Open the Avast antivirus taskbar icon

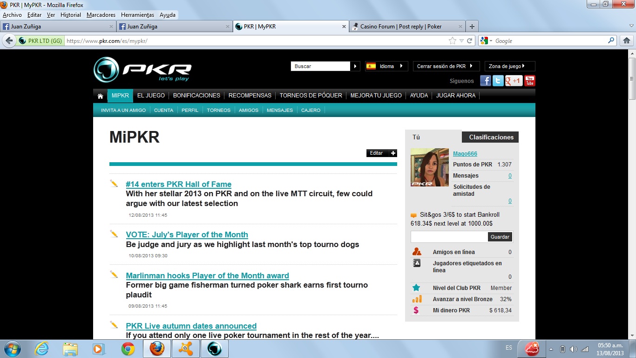click(186, 349)
